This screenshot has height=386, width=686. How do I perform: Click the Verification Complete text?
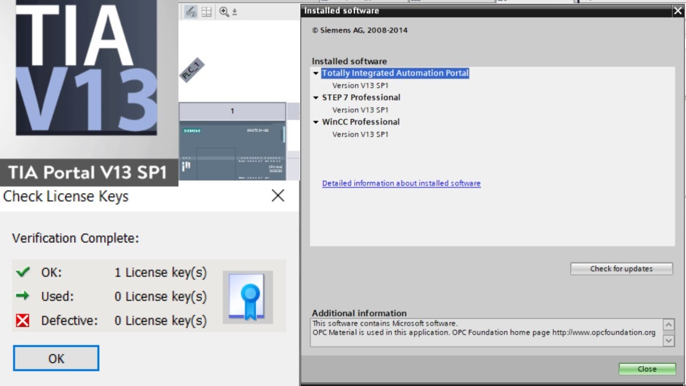(76, 238)
